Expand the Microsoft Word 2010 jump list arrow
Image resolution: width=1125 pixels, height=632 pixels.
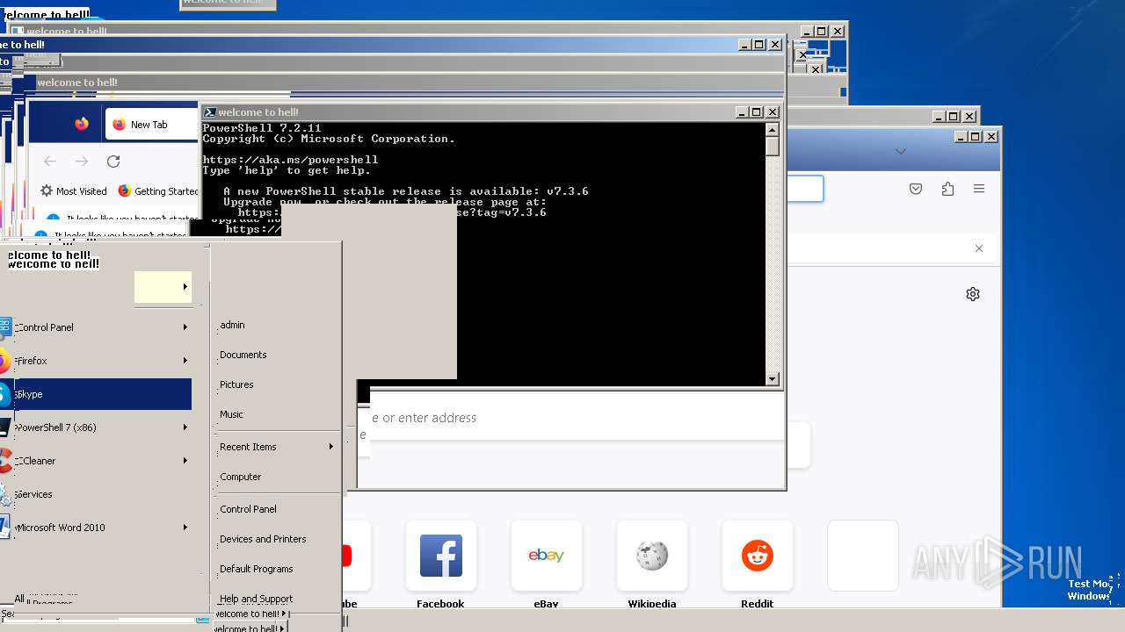185,528
